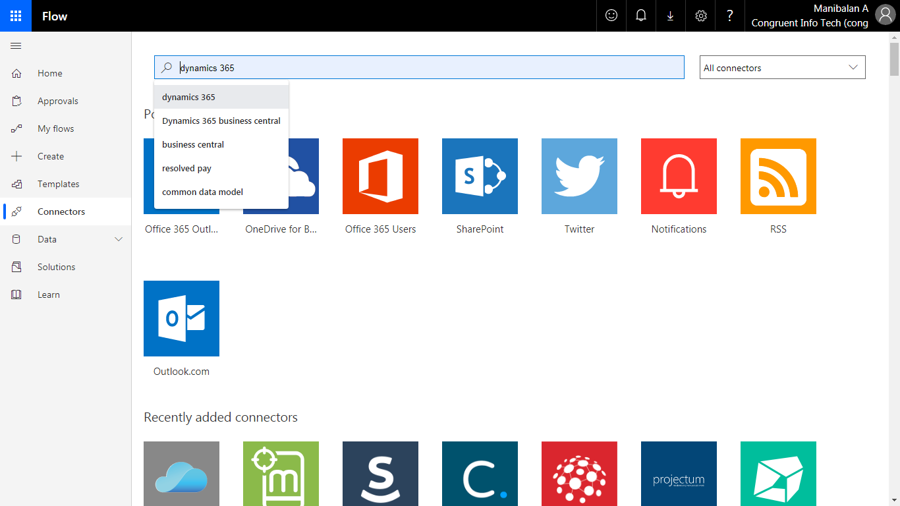Click the download icon in header
The image size is (900, 506).
671,16
